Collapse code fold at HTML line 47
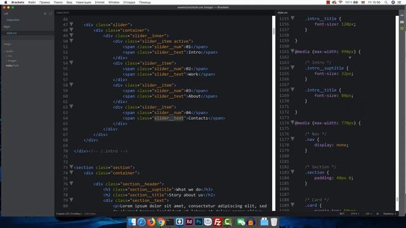 (71, 24)
